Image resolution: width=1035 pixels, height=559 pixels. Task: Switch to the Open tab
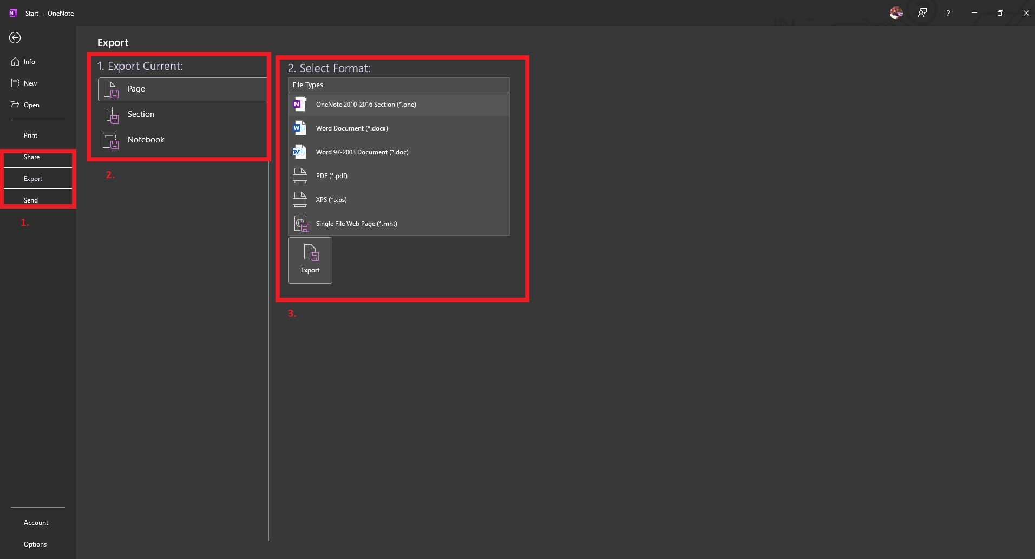click(x=38, y=105)
